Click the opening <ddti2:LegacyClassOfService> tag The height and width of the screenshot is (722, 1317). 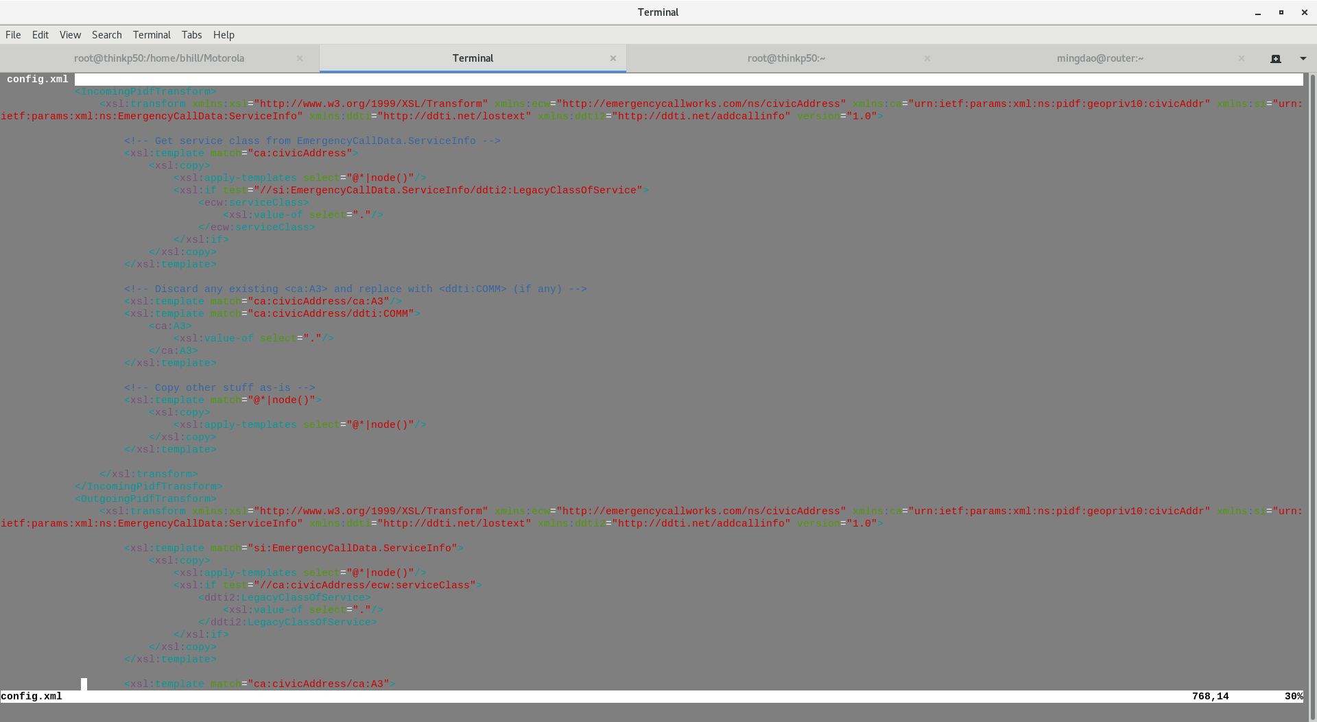(x=285, y=598)
